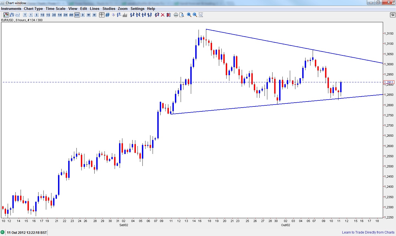Click the 1,2911 current price label
The height and width of the screenshot is (236, 396).
[389, 82]
